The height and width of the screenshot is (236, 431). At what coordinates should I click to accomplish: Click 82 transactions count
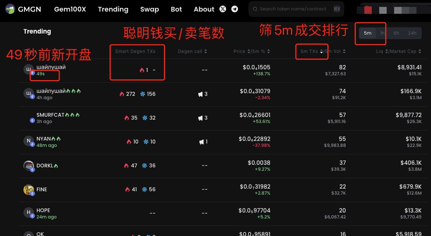click(342, 67)
